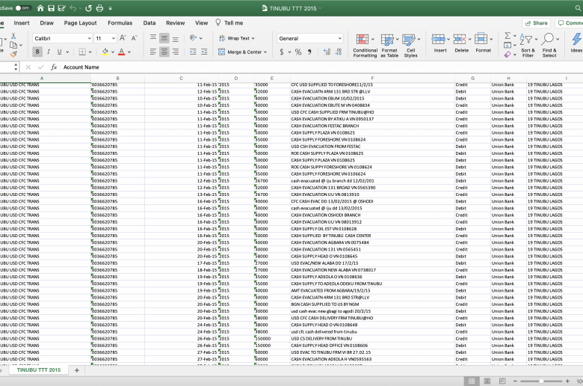The width and height of the screenshot is (583, 386).
Task: Open the View tab
Action: [x=202, y=22]
